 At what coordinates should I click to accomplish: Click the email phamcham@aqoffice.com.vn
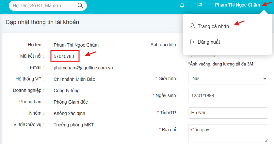pos(83,68)
